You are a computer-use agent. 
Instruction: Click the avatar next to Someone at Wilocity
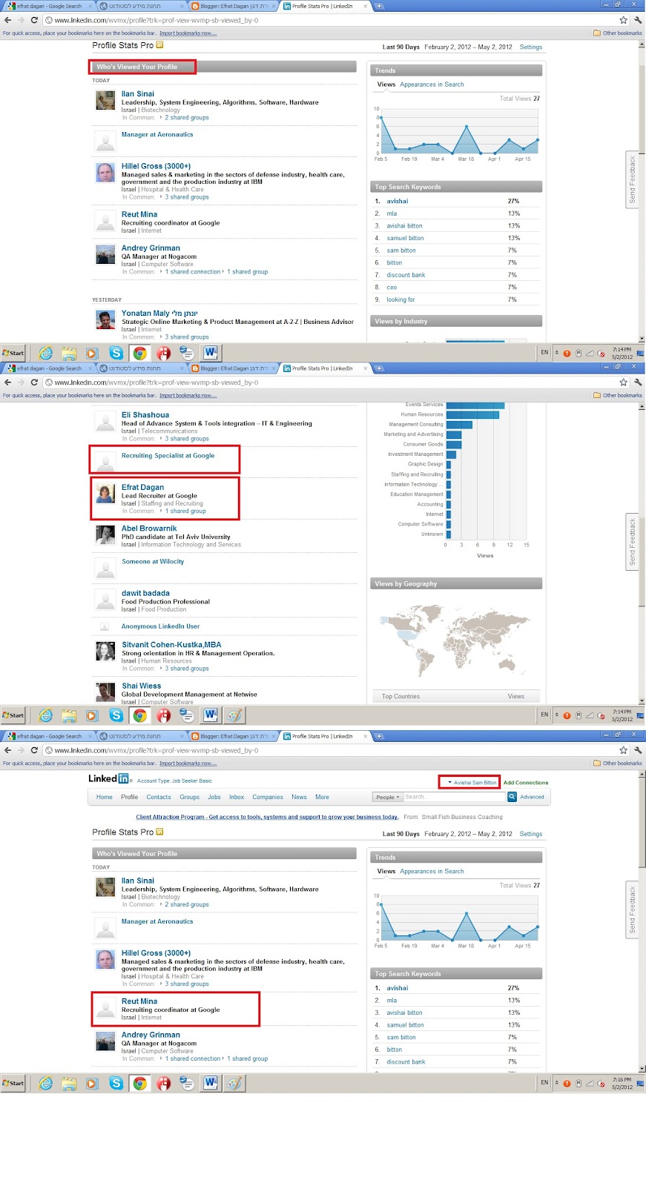click(x=105, y=568)
